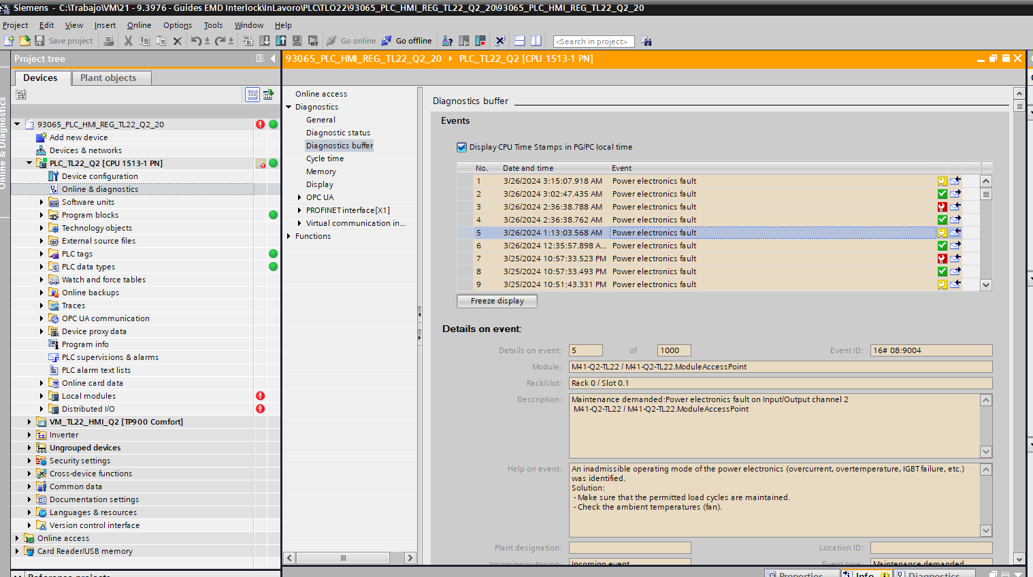
Task: Expand the VM_TL22_HMI_Q2 device node
Action: [29, 422]
